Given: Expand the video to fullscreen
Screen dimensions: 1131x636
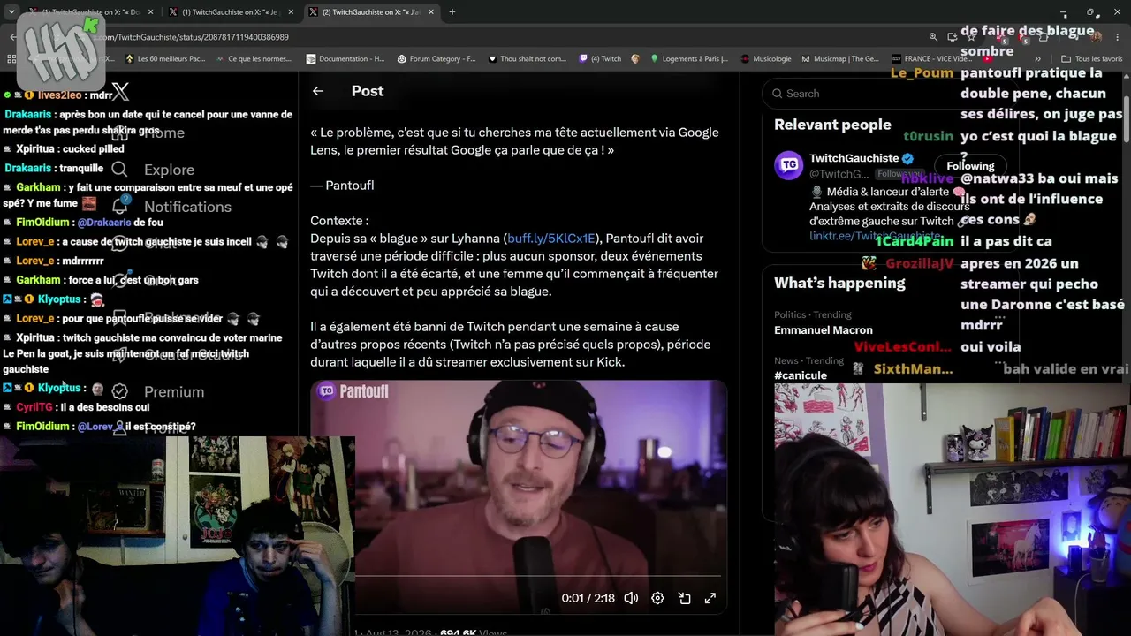Looking at the screenshot, I should point(710,598).
